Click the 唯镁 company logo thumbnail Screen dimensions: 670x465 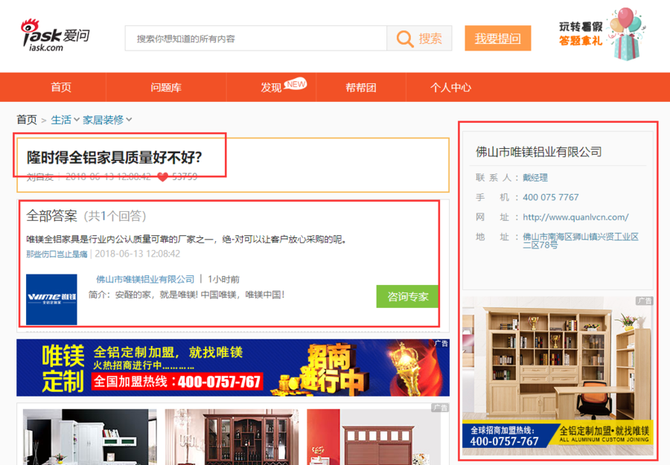click(x=51, y=299)
